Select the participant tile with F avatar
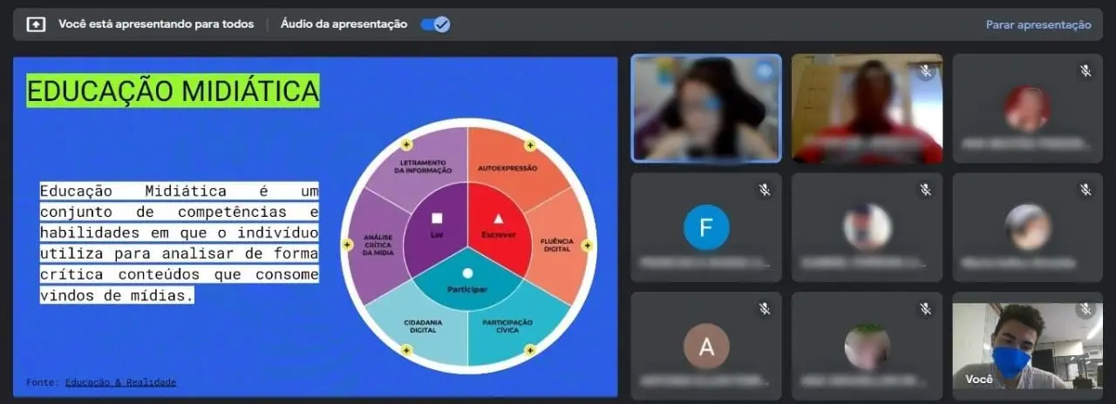The image size is (1116, 404). (x=706, y=227)
